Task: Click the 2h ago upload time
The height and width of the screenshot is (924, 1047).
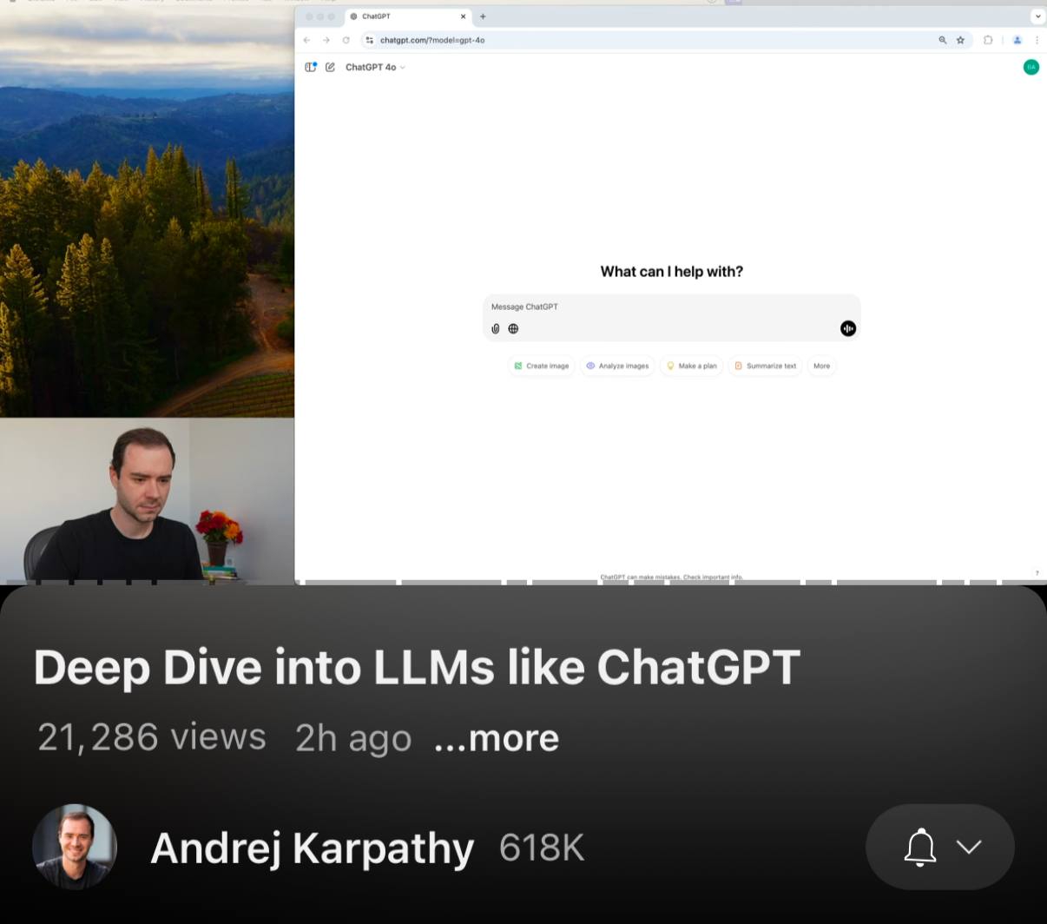Action: pos(353,738)
